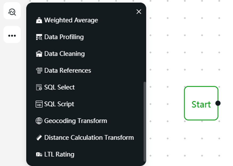Select Weighted Average from the menu
This screenshot has width=233, height=166.
(x=71, y=20)
